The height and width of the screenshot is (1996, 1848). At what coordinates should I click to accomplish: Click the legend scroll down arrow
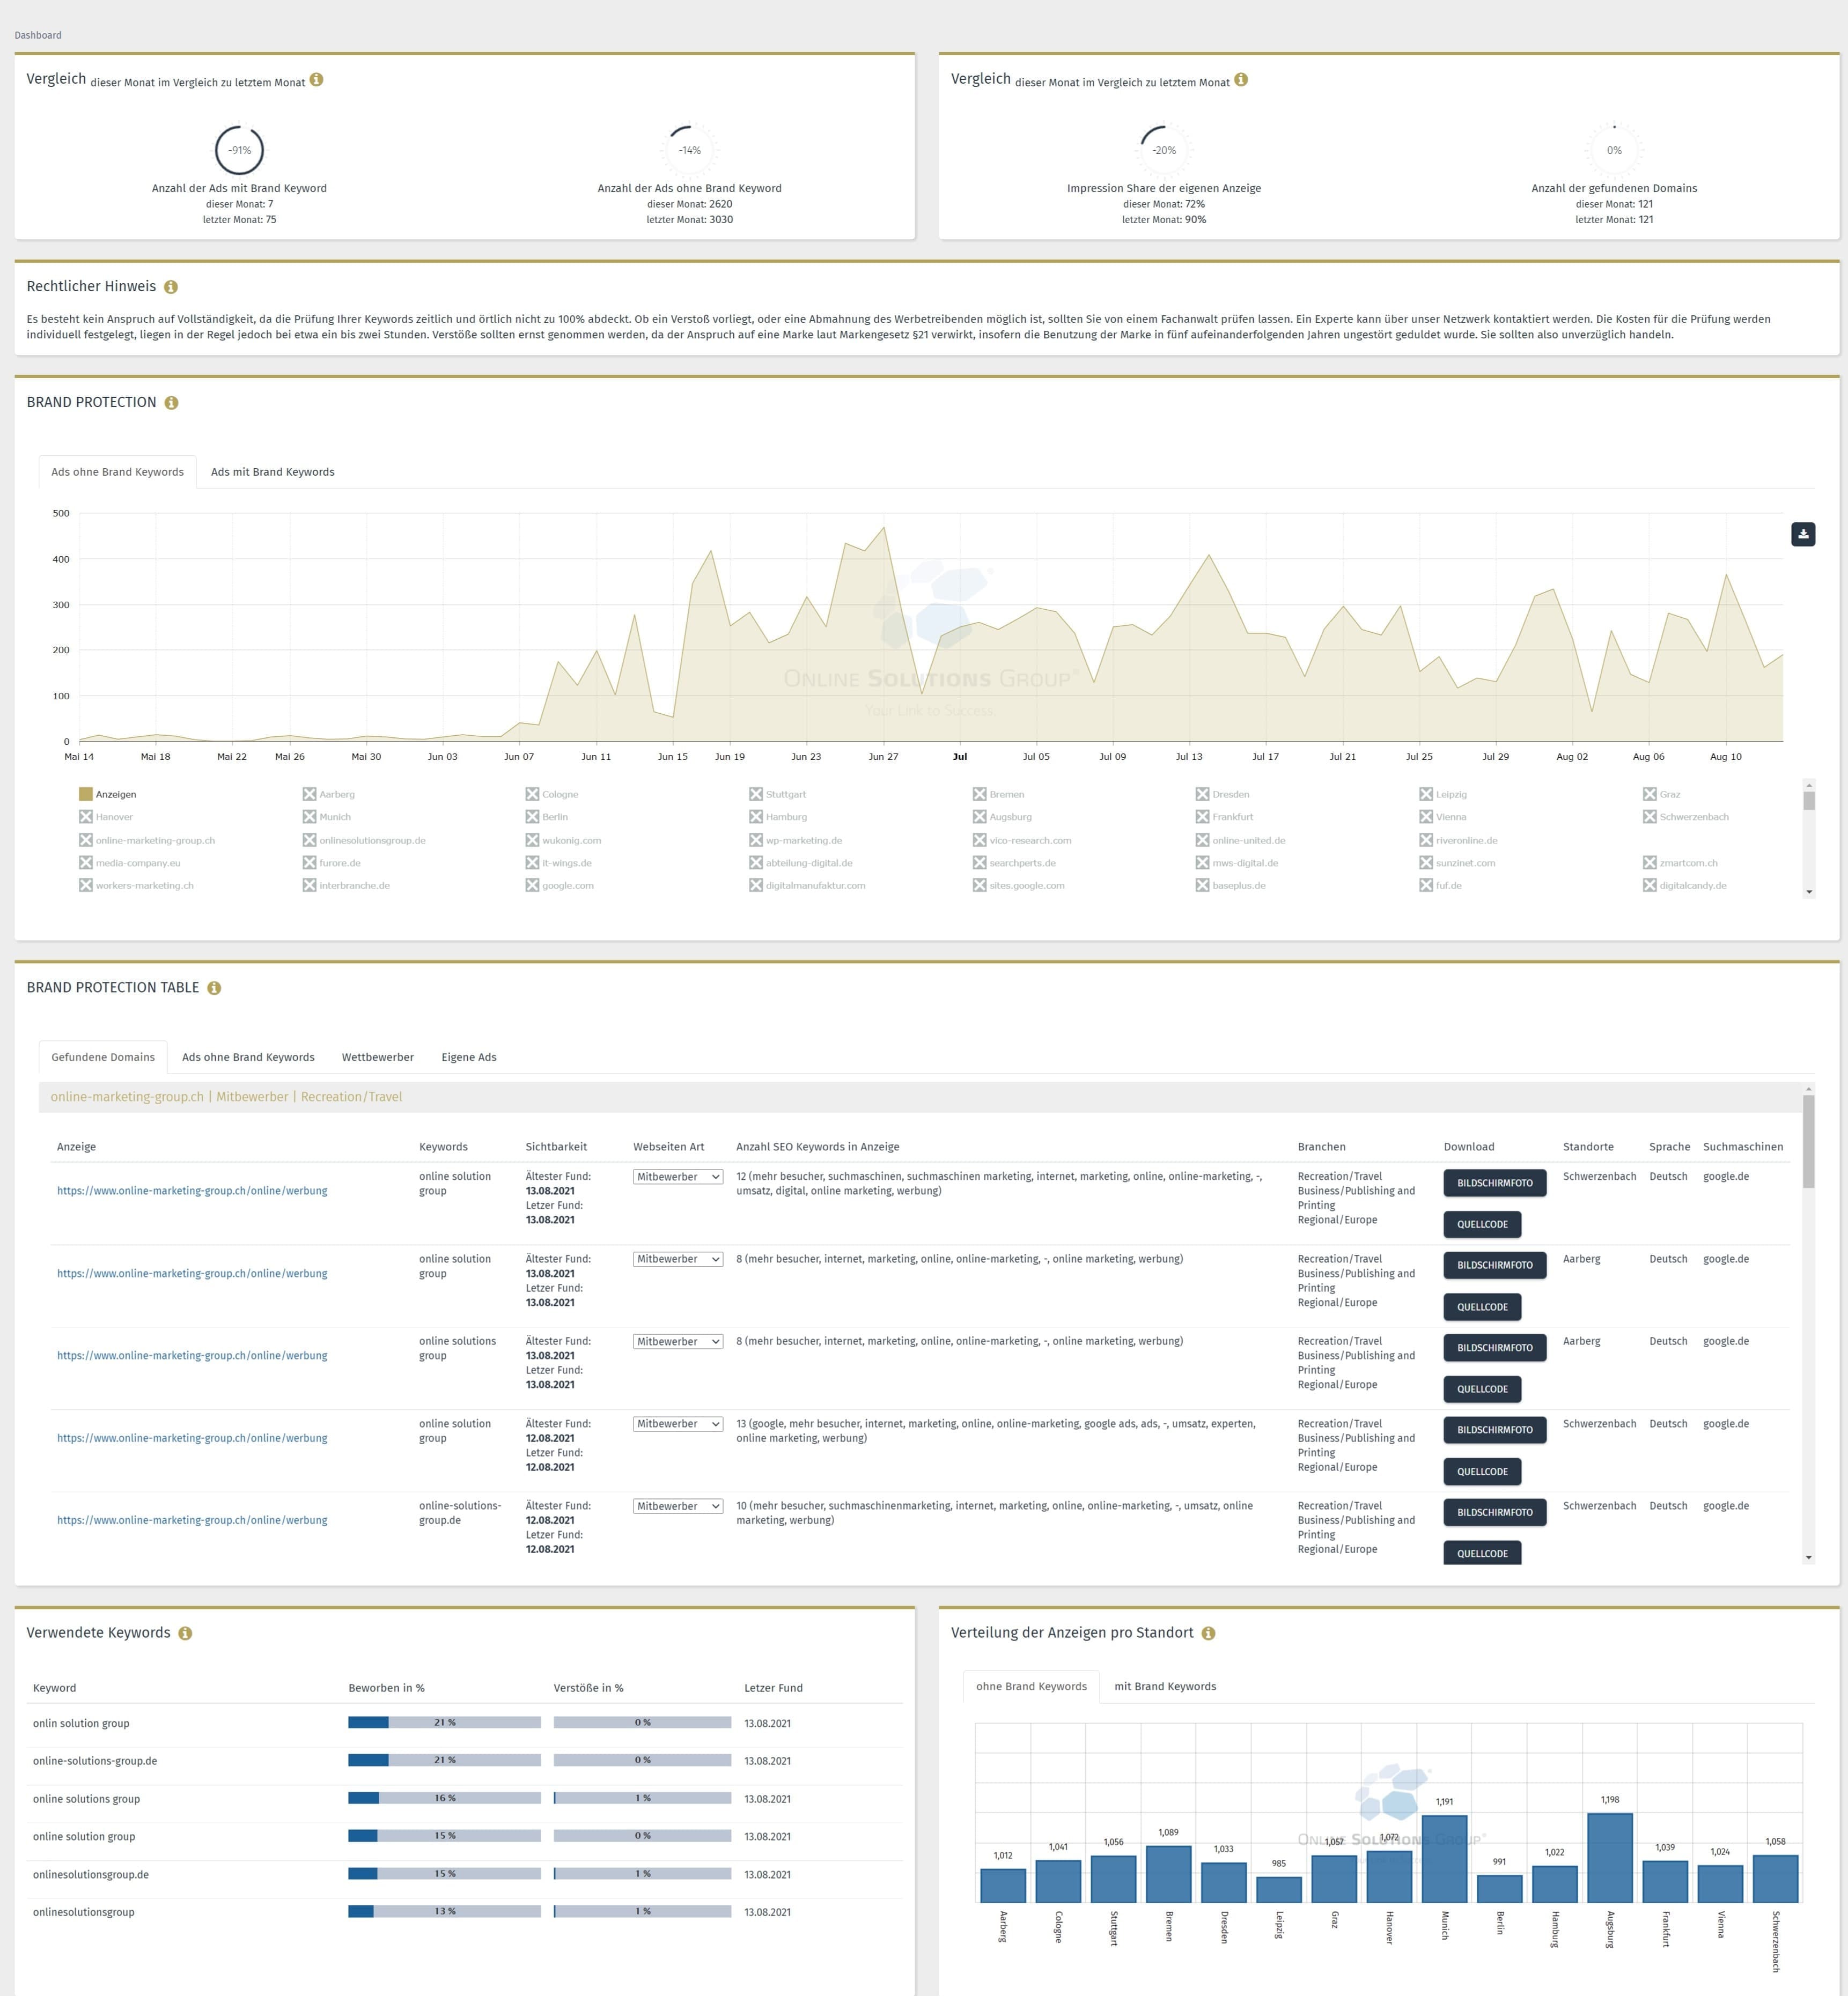(x=1809, y=892)
